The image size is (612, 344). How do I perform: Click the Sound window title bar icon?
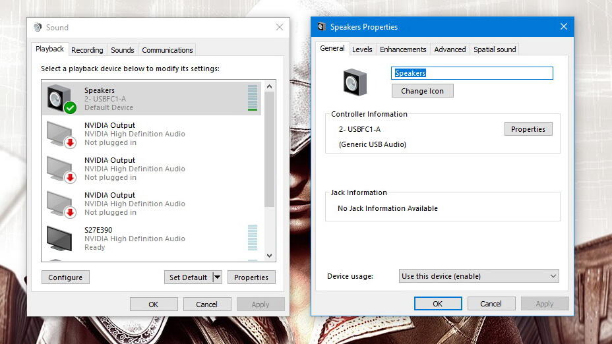pos(38,27)
